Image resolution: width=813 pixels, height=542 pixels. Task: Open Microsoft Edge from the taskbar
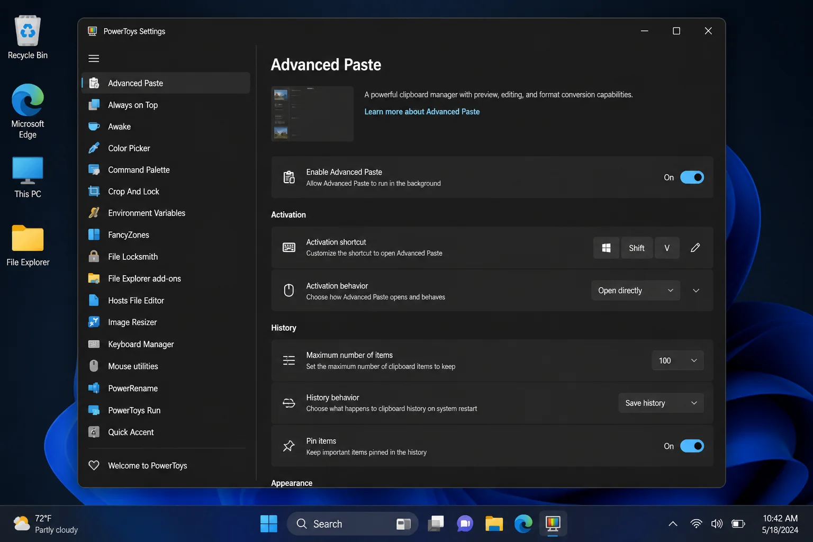coord(523,523)
